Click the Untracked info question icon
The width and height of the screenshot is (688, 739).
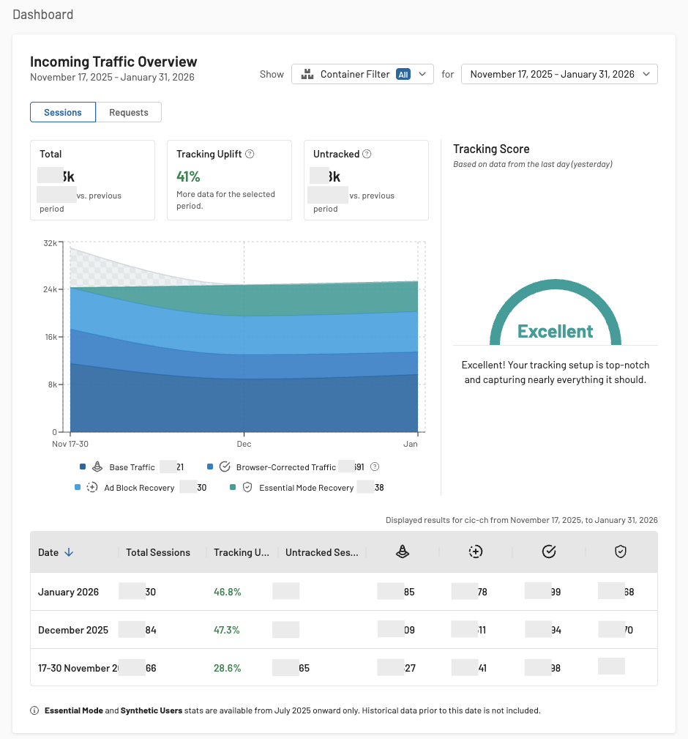point(367,155)
